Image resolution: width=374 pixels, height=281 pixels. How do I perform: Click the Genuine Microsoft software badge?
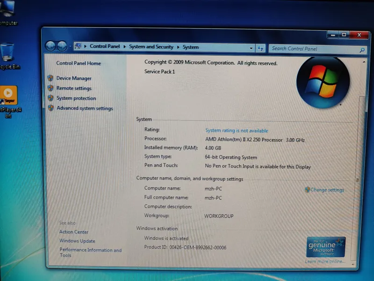[326, 247]
